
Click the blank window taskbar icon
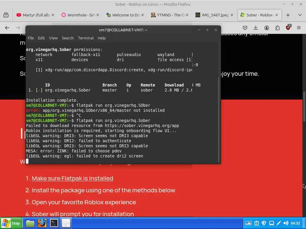(x=66, y=223)
